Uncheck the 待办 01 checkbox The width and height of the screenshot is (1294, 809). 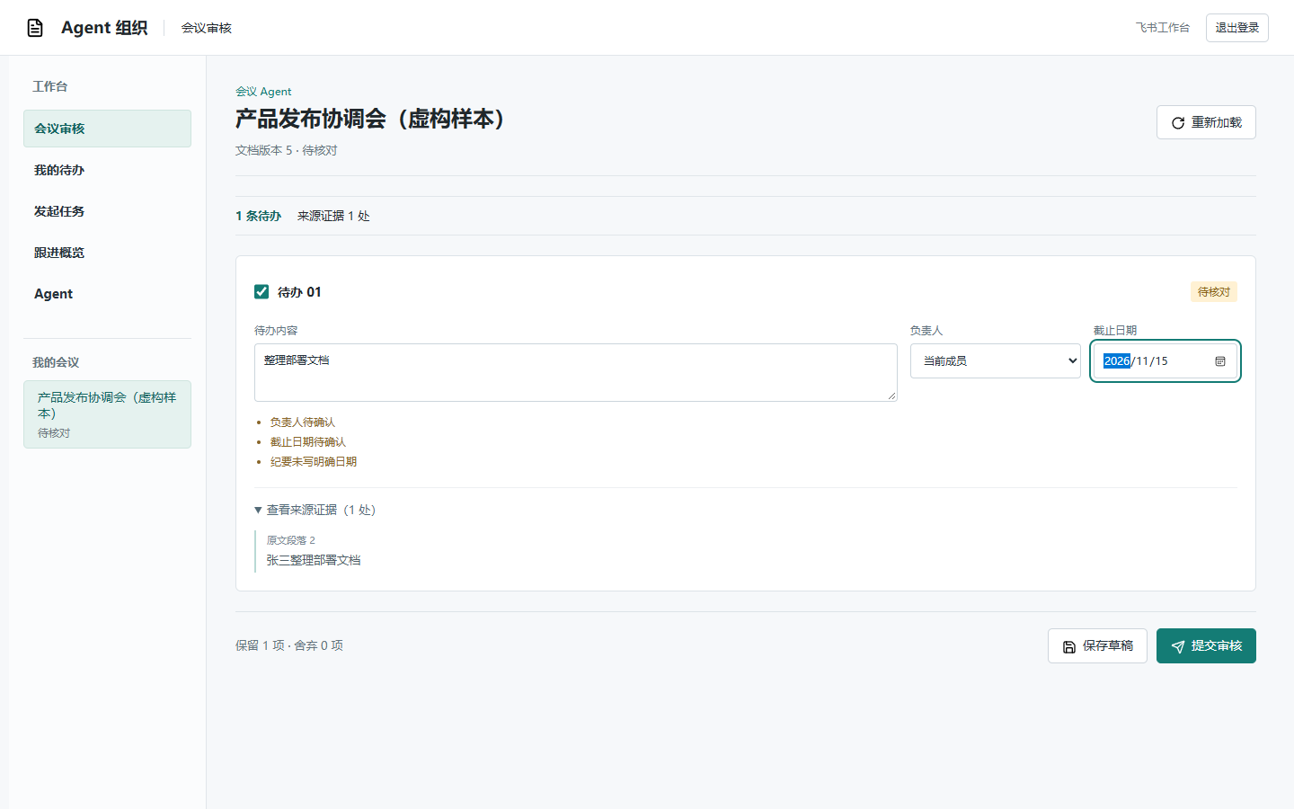(x=261, y=291)
